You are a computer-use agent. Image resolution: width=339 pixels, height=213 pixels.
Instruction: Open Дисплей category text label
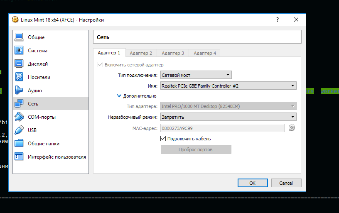coord(38,64)
